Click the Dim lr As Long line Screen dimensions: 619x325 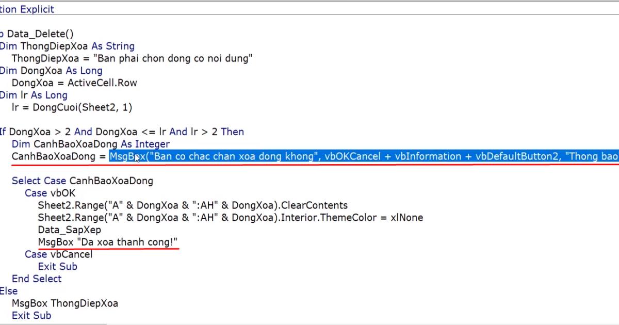point(34,95)
